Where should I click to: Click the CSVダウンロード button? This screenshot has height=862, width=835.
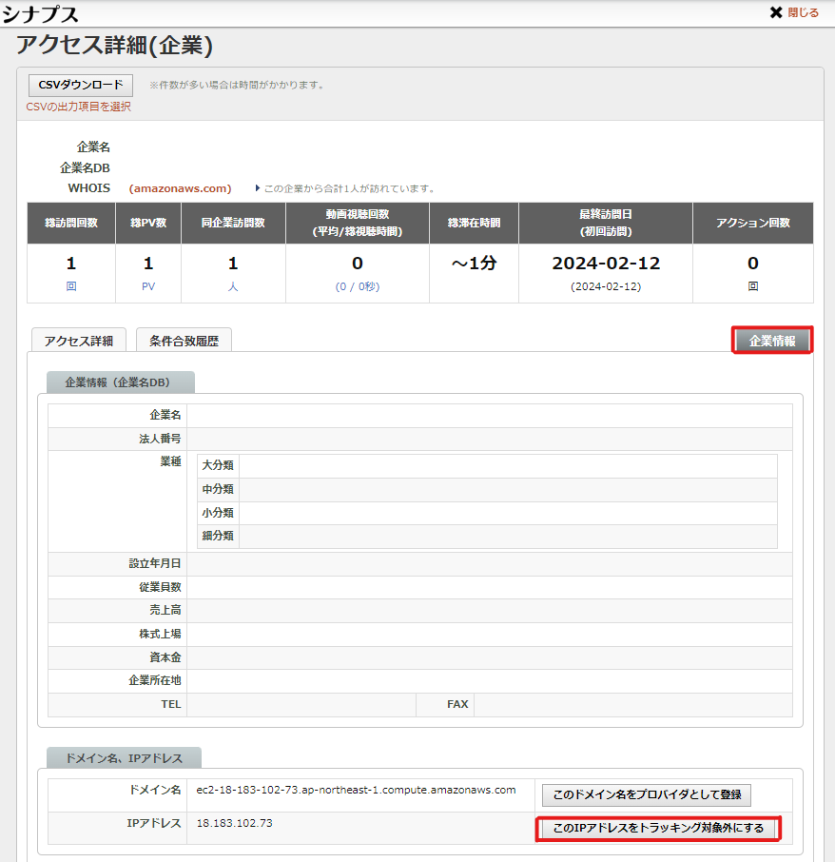coord(81,85)
